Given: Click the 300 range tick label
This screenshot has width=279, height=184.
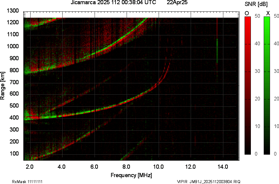Looking at the screenshot, I should [14, 129].
